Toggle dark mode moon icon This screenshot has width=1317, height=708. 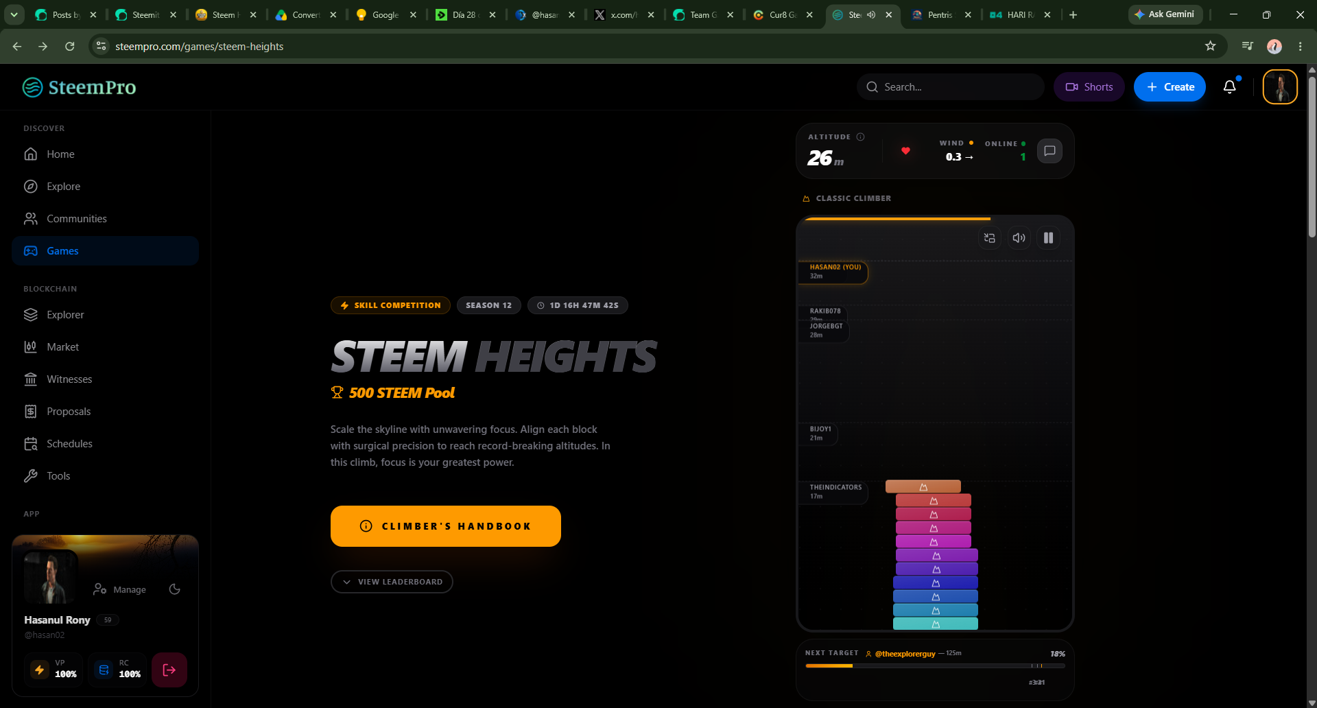point(175,589)
